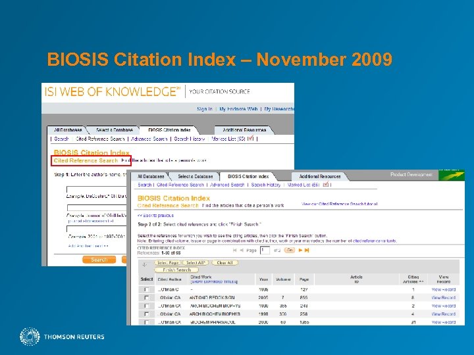Go to first page of cited references
474x355 pixels.
[234, 250]
